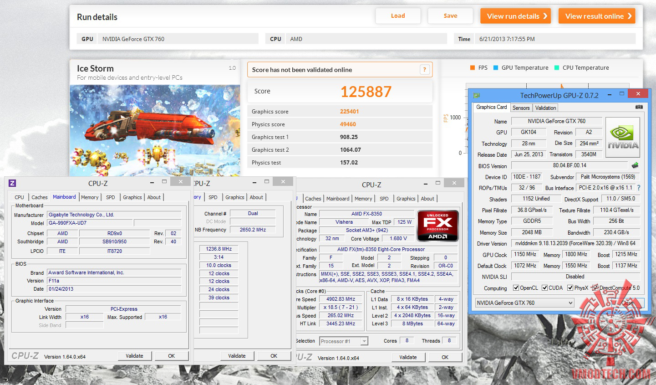This screenshot has height=385, width=656.
Task: Click the NB Frequency value 2650.2 MHz
Action: pyautogui.click(x=253, y=230)
